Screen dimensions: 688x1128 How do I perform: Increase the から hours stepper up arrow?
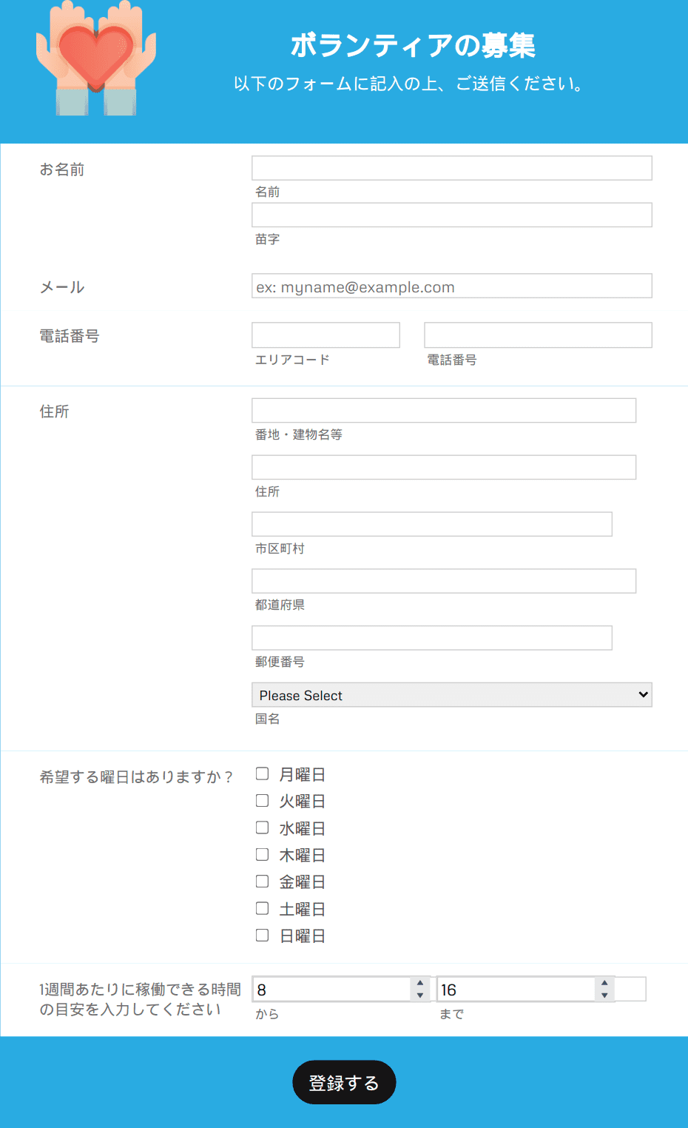420,984
